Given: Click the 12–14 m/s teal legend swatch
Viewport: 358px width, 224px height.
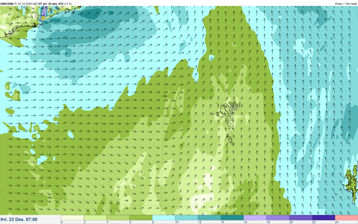Looking at the screenshot, I should (x=209, y=218).
